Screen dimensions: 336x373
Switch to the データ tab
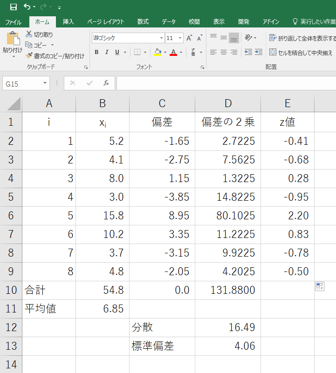(169, 21)
